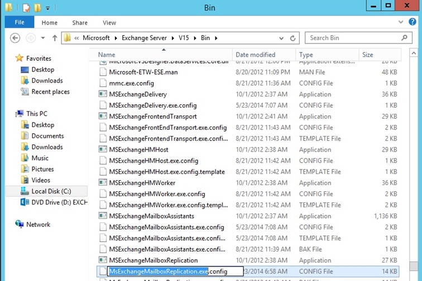Select file MSExchangeDelivery.exe.config
Image resolution: width=422 pixels, height=281 pixels.
(x=153, y=105)
